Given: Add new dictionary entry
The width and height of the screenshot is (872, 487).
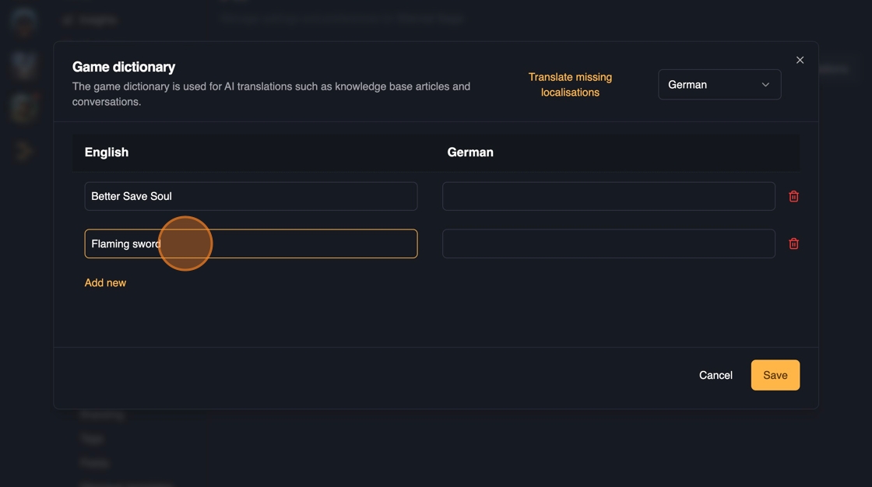Looking at the screenshot, I should pos(105,282).
